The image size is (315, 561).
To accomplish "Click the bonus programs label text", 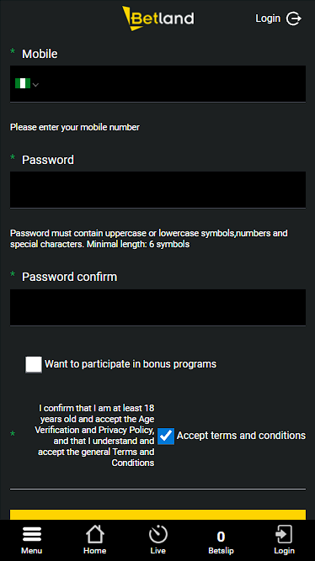I will (x=131, y=364).
